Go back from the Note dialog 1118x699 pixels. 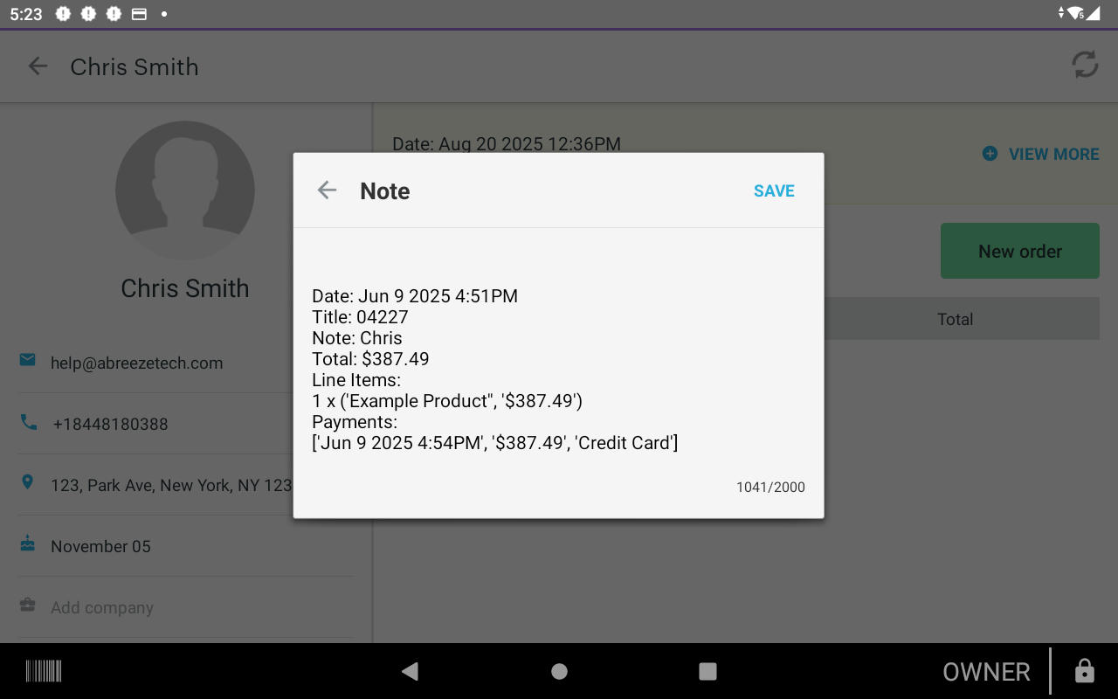coord(327,190)
